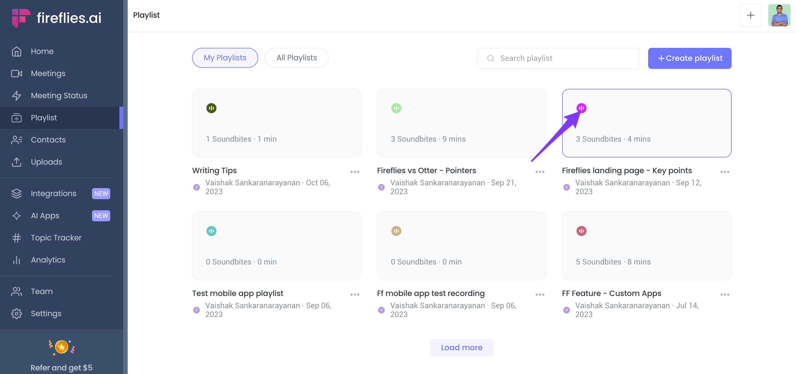Open options menu for Fireflies vs Otter - Pointers
The height and width of the screenshot is (374, 796).
pos(540,172)
